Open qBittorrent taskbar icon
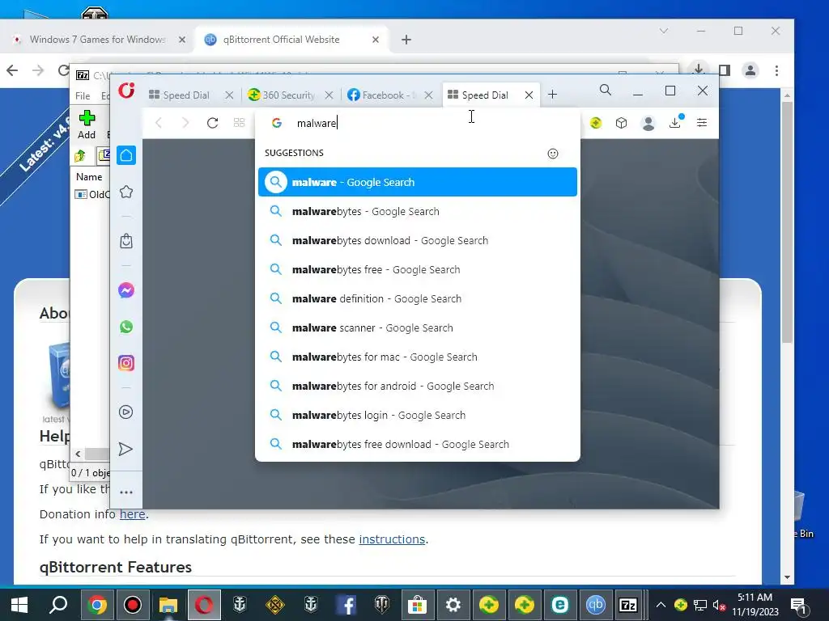Screen dimensions: 829x621 595,605
